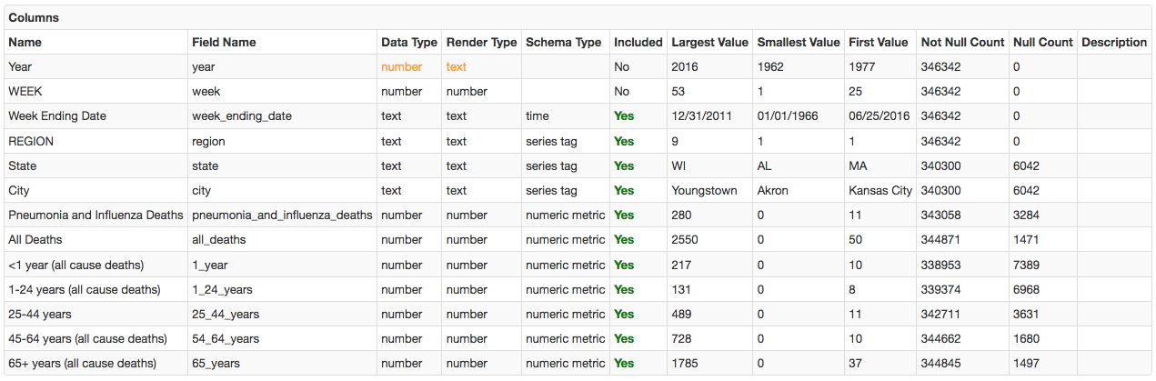1156x381 pixels.
Task: Select the 'Kansas City' first value cell
Action: (x=880, y=191)
